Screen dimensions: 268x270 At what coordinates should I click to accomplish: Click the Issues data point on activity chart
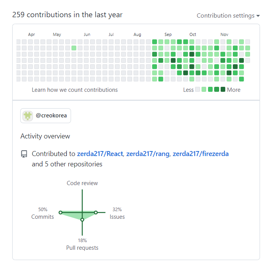pos(96,213)
